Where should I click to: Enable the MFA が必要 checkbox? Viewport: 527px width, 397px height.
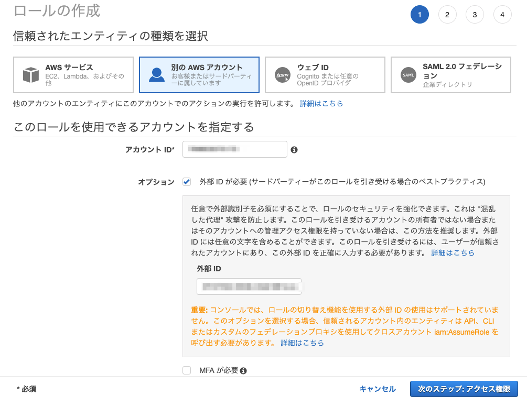click(187, 370)
